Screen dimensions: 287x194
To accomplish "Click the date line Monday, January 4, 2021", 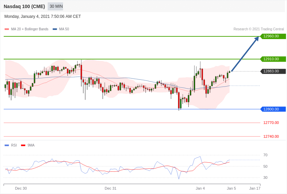I will tap(43, 17).
